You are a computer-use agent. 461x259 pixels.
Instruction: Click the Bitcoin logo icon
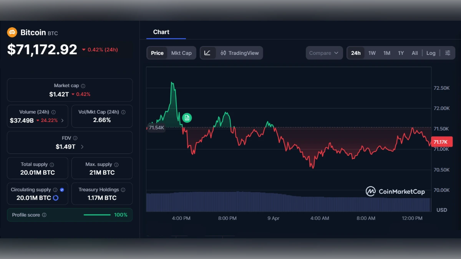12,32
